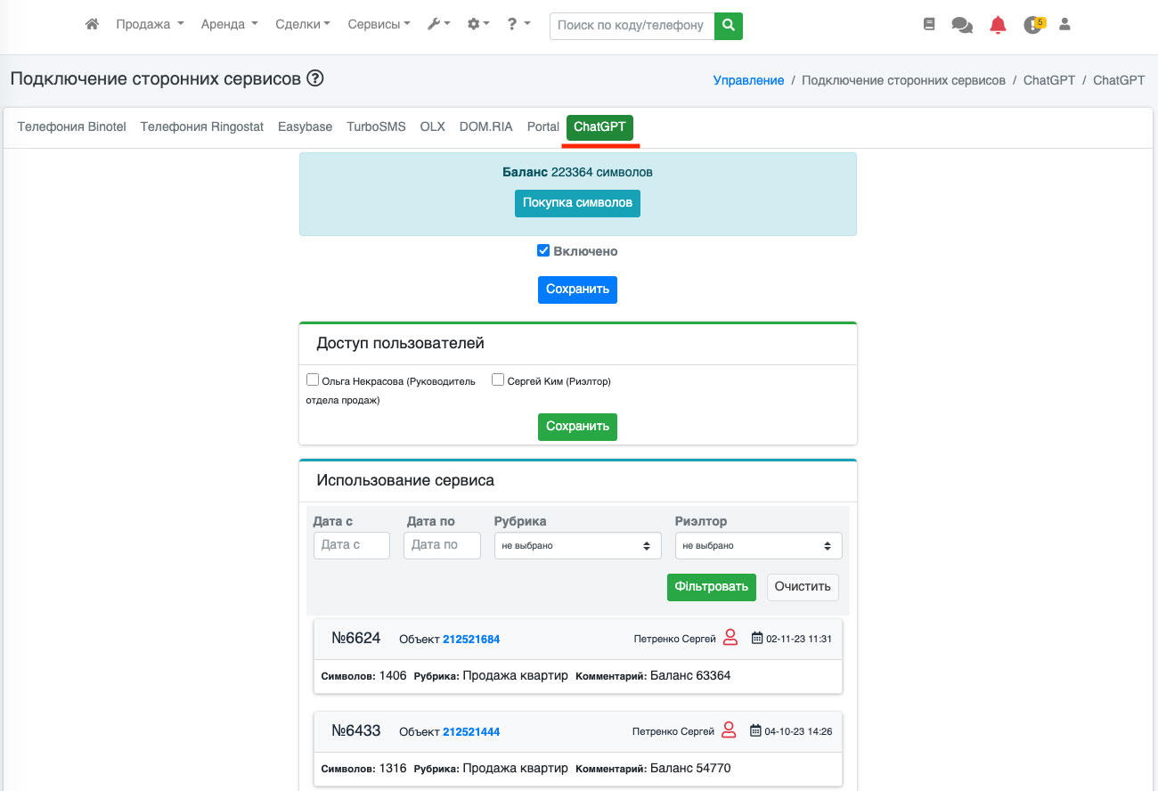Expand the Рубрика dropdown
Viewport: 1158px width, 791px height.
click(x=577, y=546)
